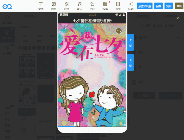Click the 常规页 add page button at bottom

click(x=144, y=96)
